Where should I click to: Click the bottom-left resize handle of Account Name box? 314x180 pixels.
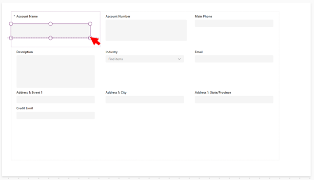pyautogui.click(x=11, y=38)
